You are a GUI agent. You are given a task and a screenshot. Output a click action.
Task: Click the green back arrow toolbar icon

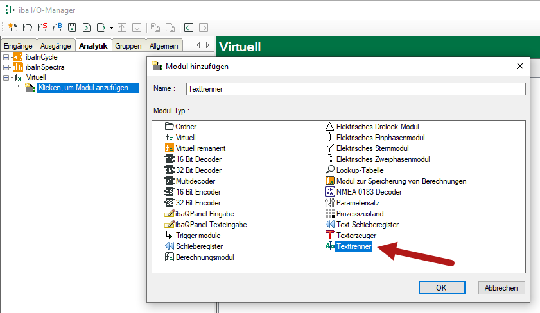[188, 28]
